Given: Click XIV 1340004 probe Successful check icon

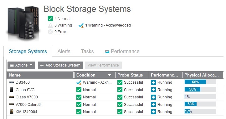Looking at the screenshot, I should (120, 112).
